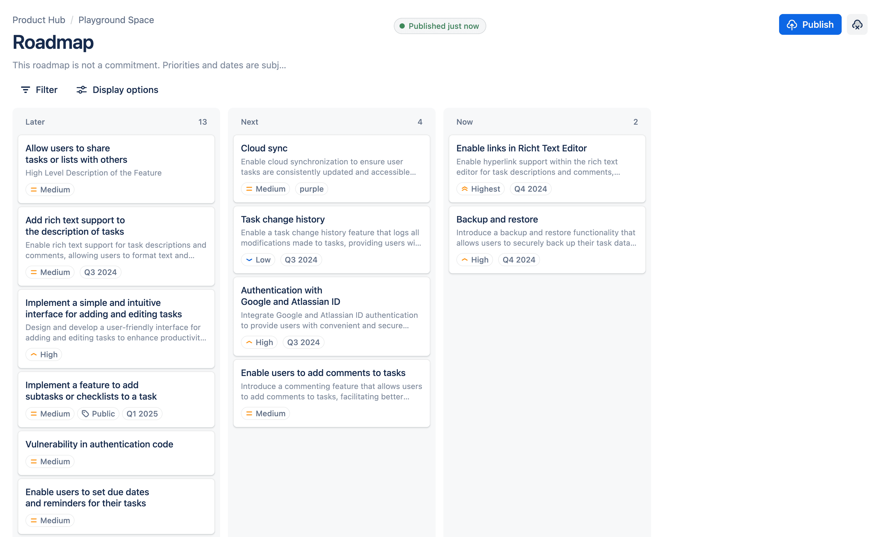The height and width of the screenshot is (537, 878).
Task: Expand the truncated roadmap description text
Action: click(149, 65)
